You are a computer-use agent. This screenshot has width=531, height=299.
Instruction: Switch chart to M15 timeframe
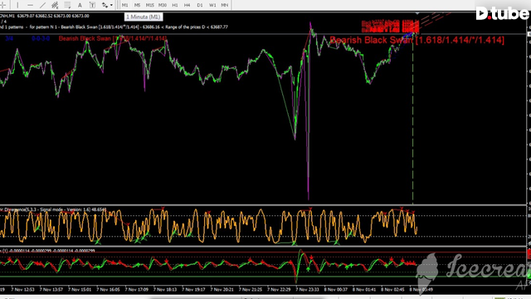(149, 5)
